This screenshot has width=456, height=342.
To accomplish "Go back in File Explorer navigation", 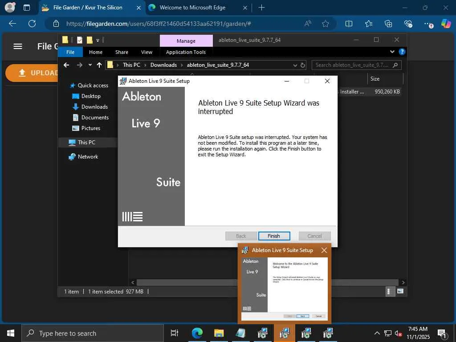I will (x=67, y=65).
